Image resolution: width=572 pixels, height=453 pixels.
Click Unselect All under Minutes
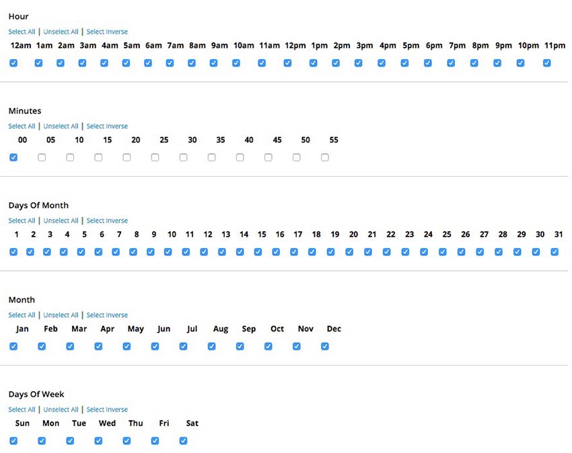61,126
